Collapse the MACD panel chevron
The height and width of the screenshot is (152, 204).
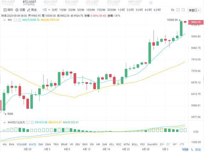(4, 122)
